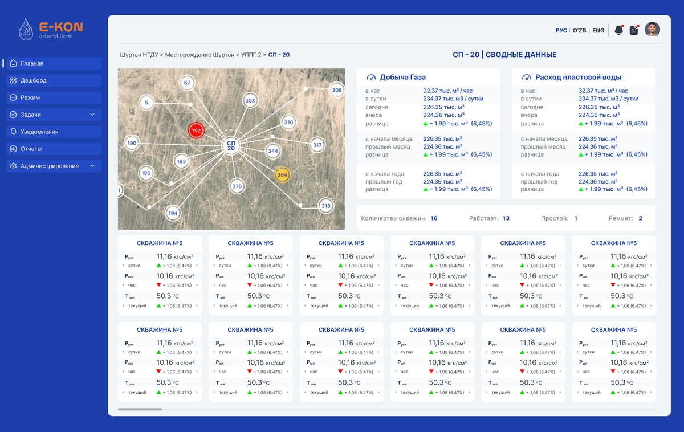The width and height of the screenshot is (684, 432).
Task: Click the horizontal scrollbar at bottom
Action: [x=140, y=409]
